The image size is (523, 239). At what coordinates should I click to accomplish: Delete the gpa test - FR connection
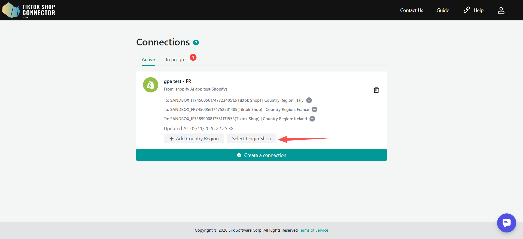[x=376, y=90]
